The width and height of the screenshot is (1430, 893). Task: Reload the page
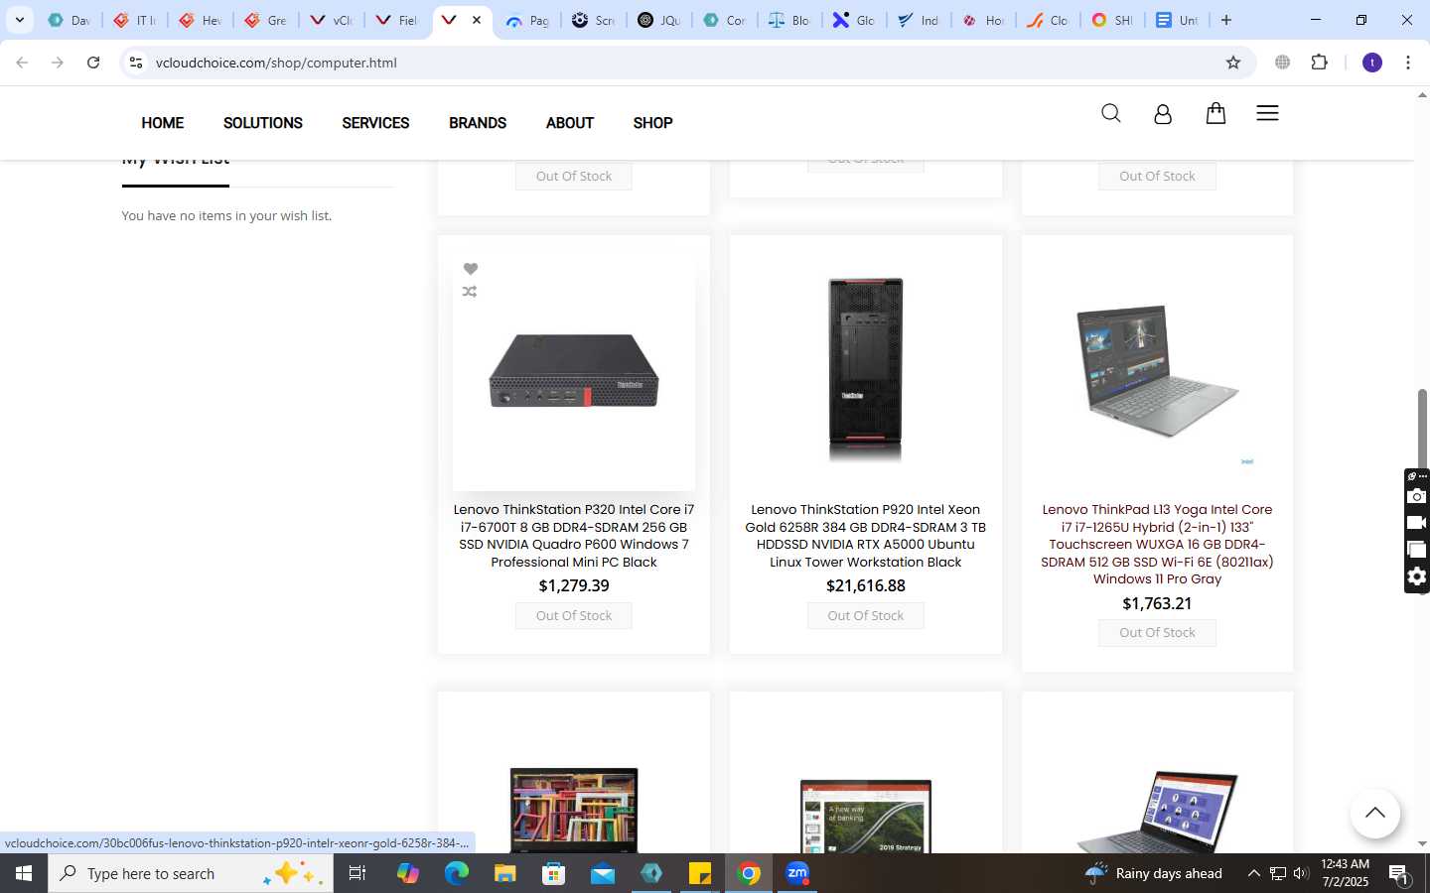[93, 63]
